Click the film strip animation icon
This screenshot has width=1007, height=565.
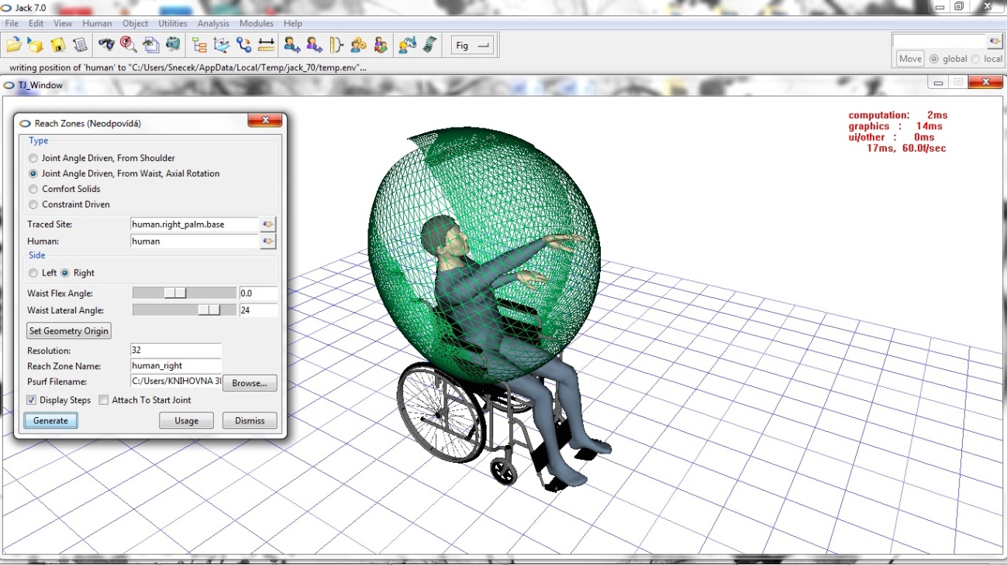(x=429, y=45)
